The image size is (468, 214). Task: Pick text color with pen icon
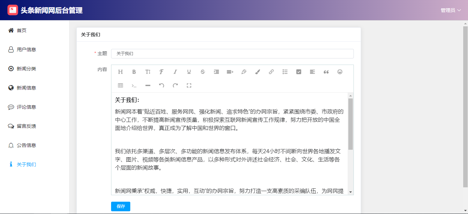point(244,72)
